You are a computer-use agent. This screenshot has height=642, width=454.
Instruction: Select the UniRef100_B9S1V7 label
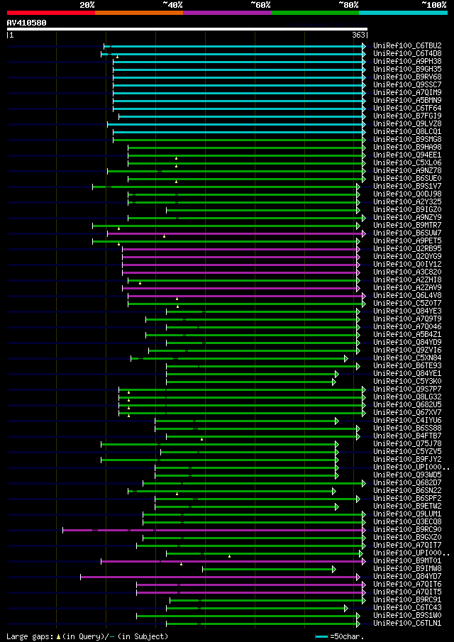pos(407,187)
